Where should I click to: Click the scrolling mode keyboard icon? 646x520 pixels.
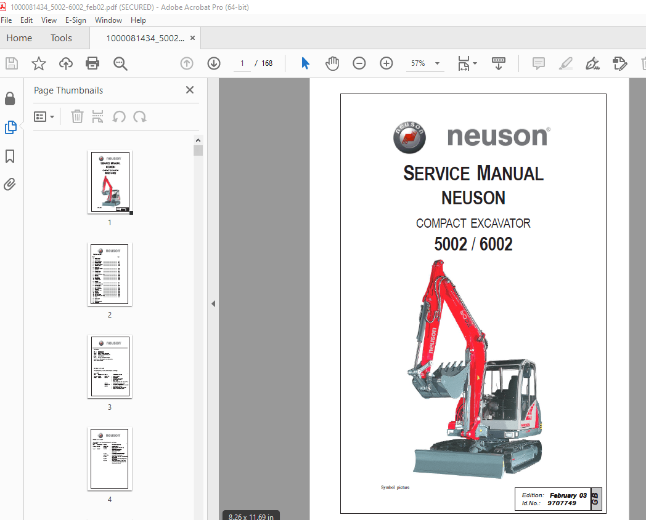[x=499, y=63]
